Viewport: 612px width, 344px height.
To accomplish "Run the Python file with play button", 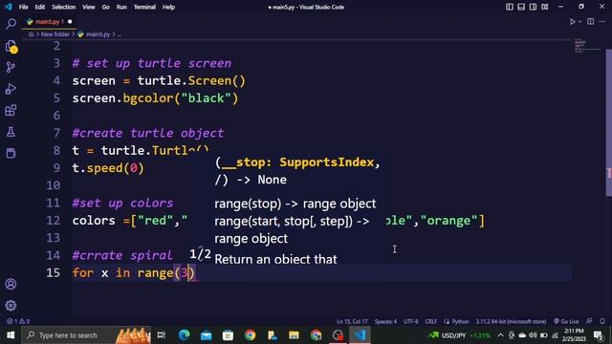I will point(572,22).
